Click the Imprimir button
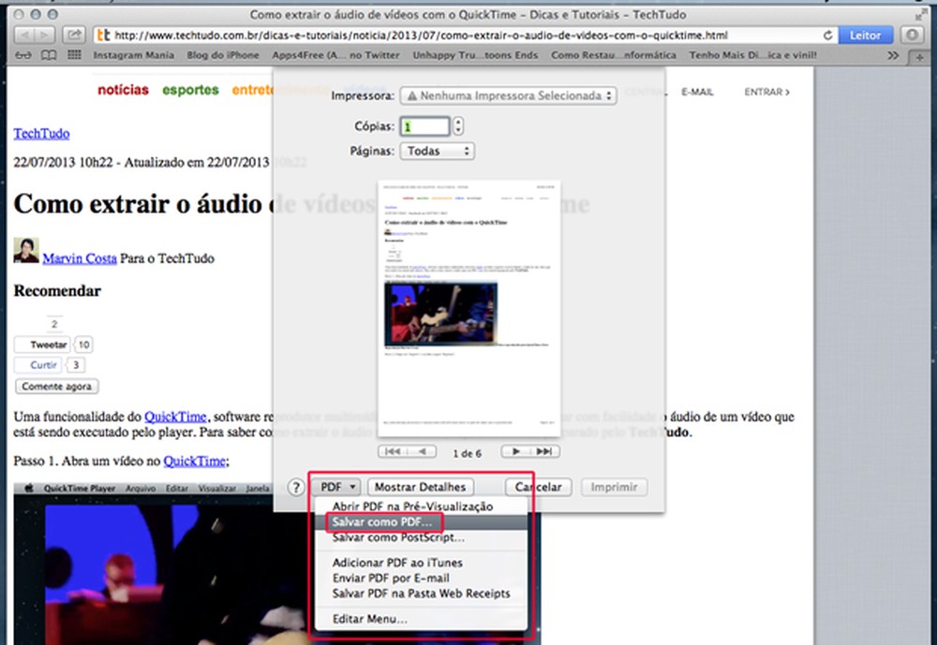937x645 pixels. click(615, 488)
